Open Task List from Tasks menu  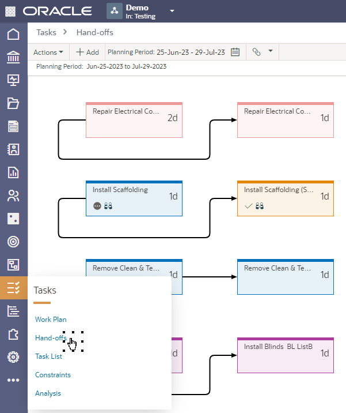[x=48, y=356]
